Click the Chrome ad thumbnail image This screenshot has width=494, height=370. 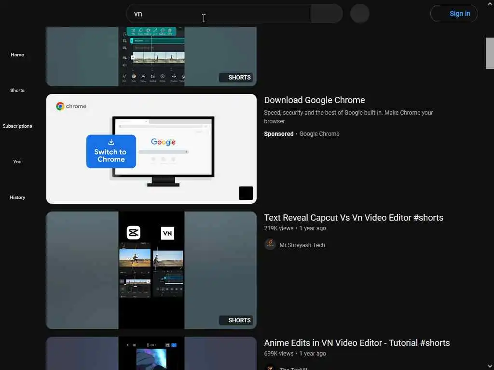click(x=151, y=149)
